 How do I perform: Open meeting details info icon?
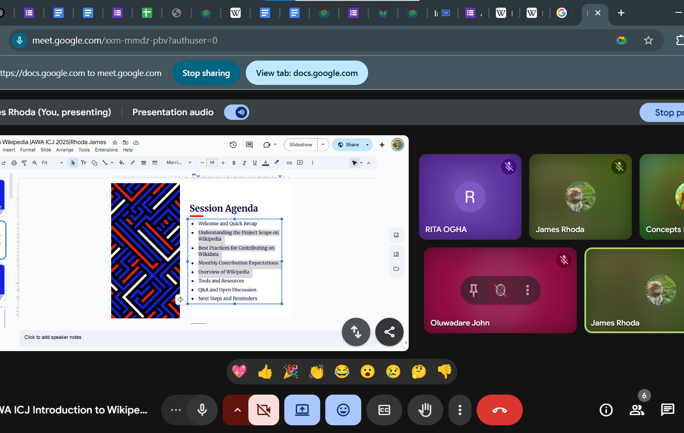click(606, 410)
